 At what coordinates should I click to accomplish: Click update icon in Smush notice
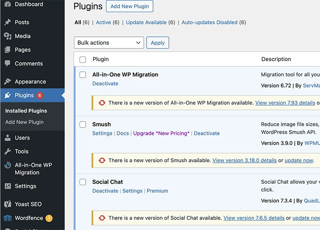pos(102,161)
